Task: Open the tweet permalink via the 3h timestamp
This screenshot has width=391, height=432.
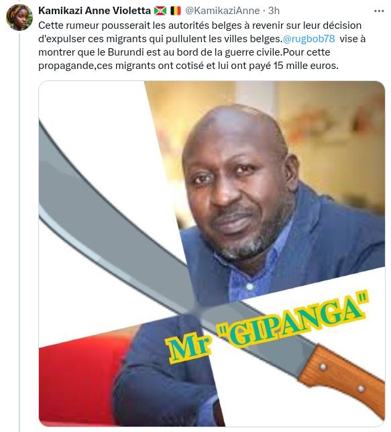Action: tap(274, 11)
